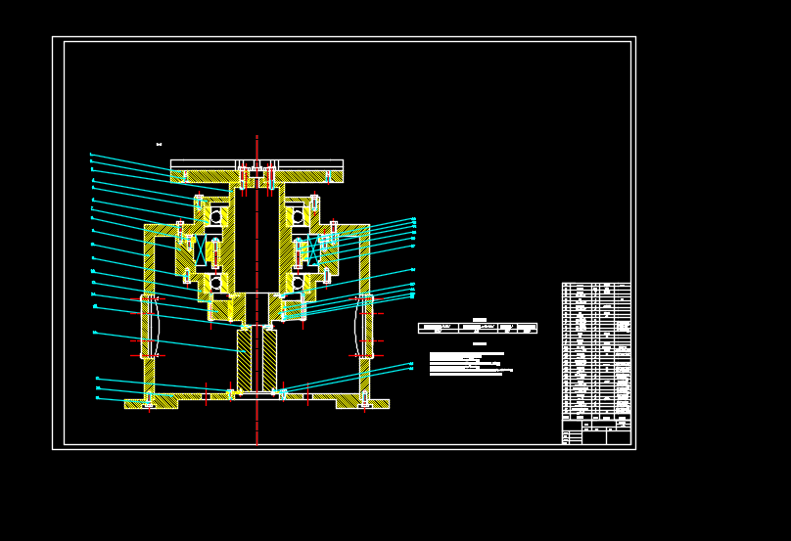
Task: Click the curved window on right housing wall
Action: (363, 327)
